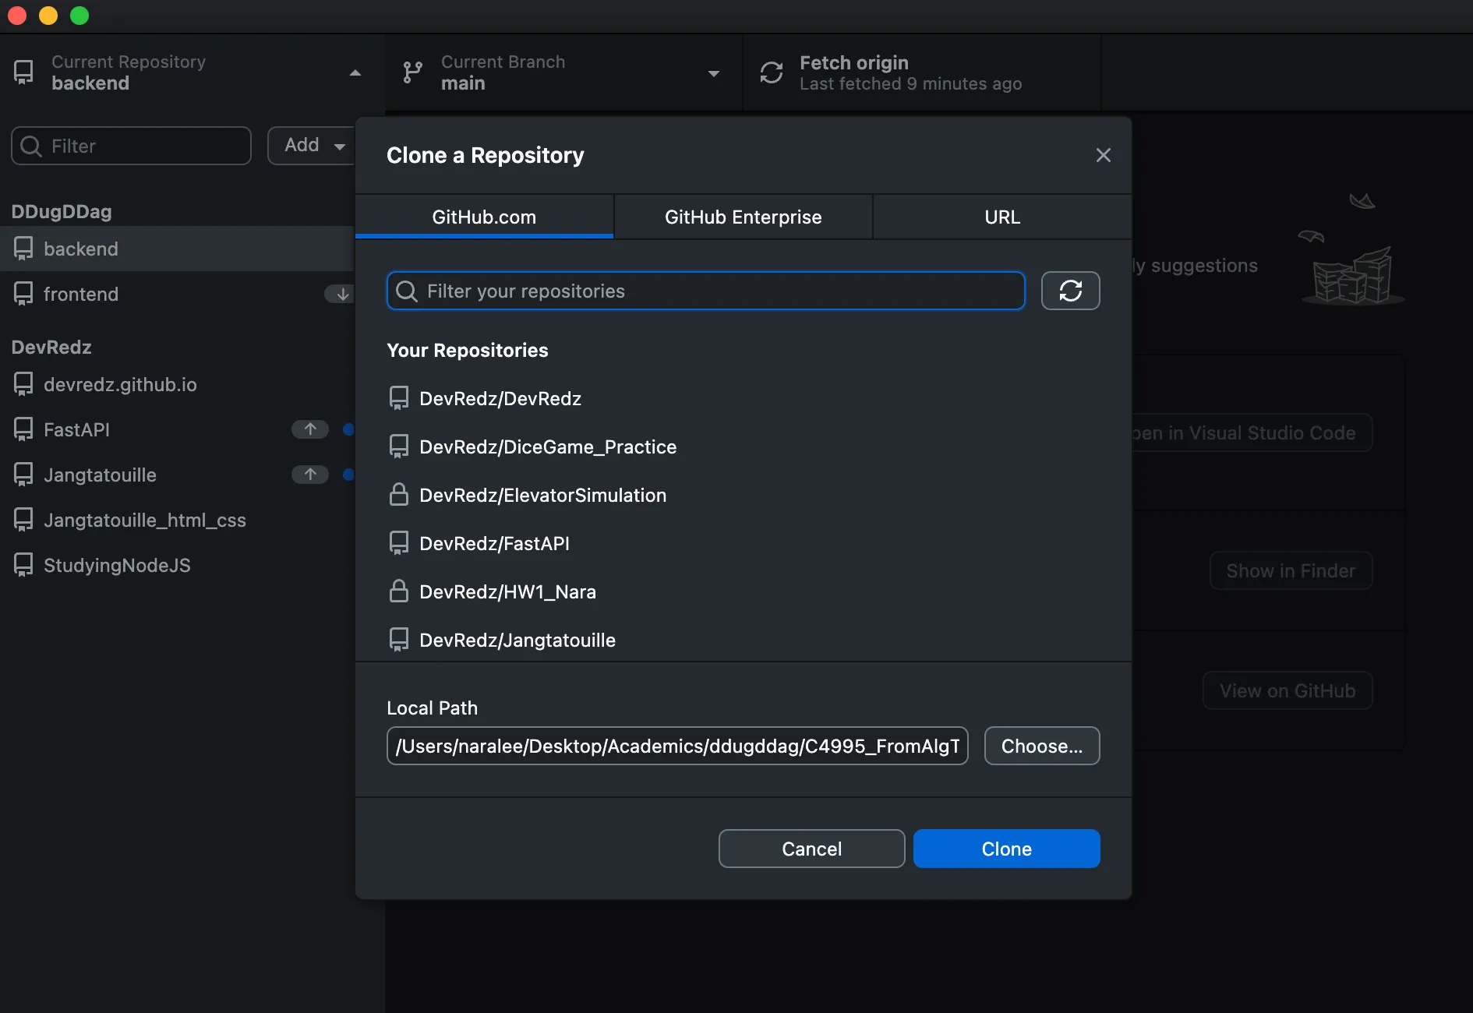Viewport: 1473px width, 1013px height.
Task: Focus the Filter your repositories field
Action: click(706, 291)
